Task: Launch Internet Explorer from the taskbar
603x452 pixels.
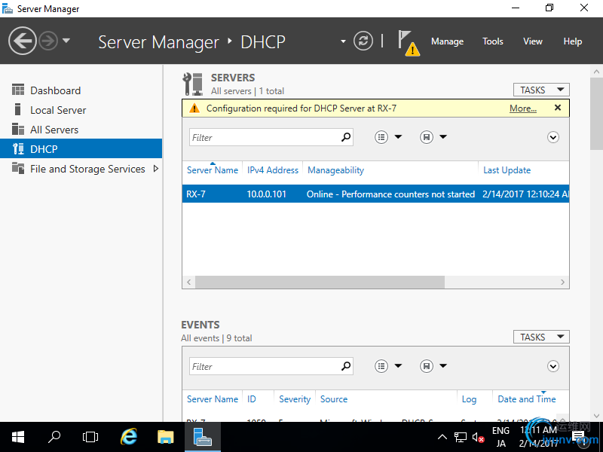Action: (x=128, y=437)
